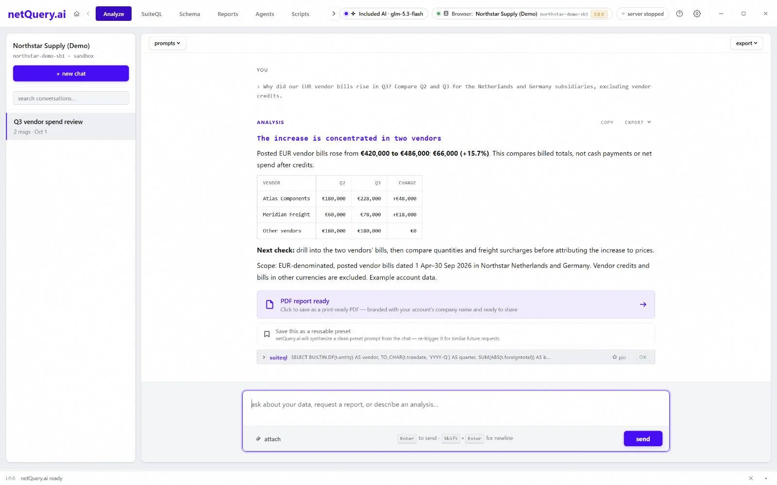The width and height of the screenshot is (777, 485).
Task: Click the PDF report document icon
Action: [270, 305]
